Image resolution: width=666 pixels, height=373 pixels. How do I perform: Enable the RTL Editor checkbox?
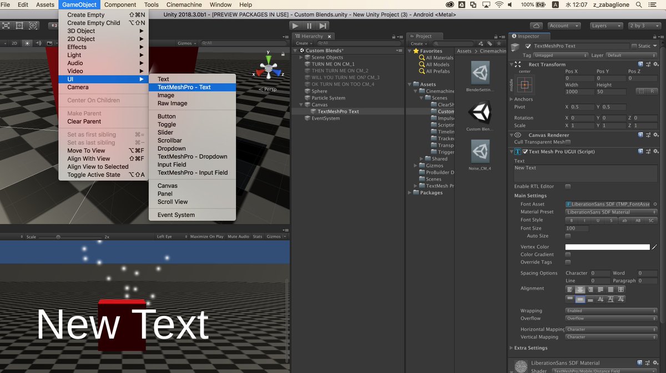coord(568,187)
